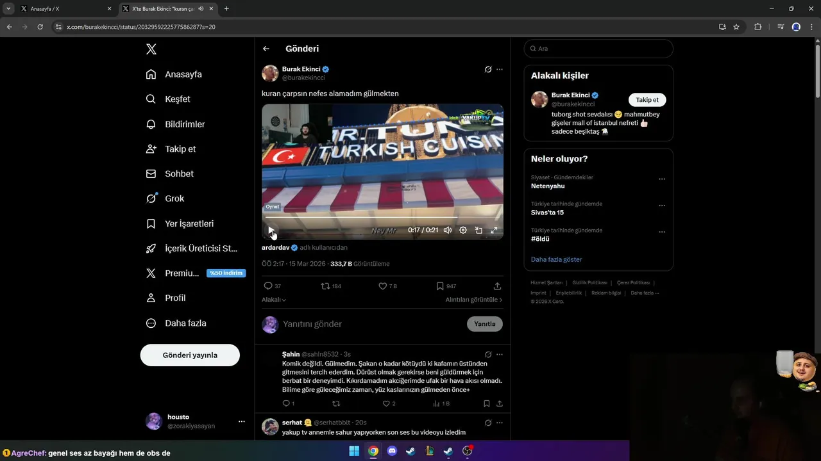Like the post with 7 B likes
The width and height of the screenshot is (821, 461).
click(387, 286)
